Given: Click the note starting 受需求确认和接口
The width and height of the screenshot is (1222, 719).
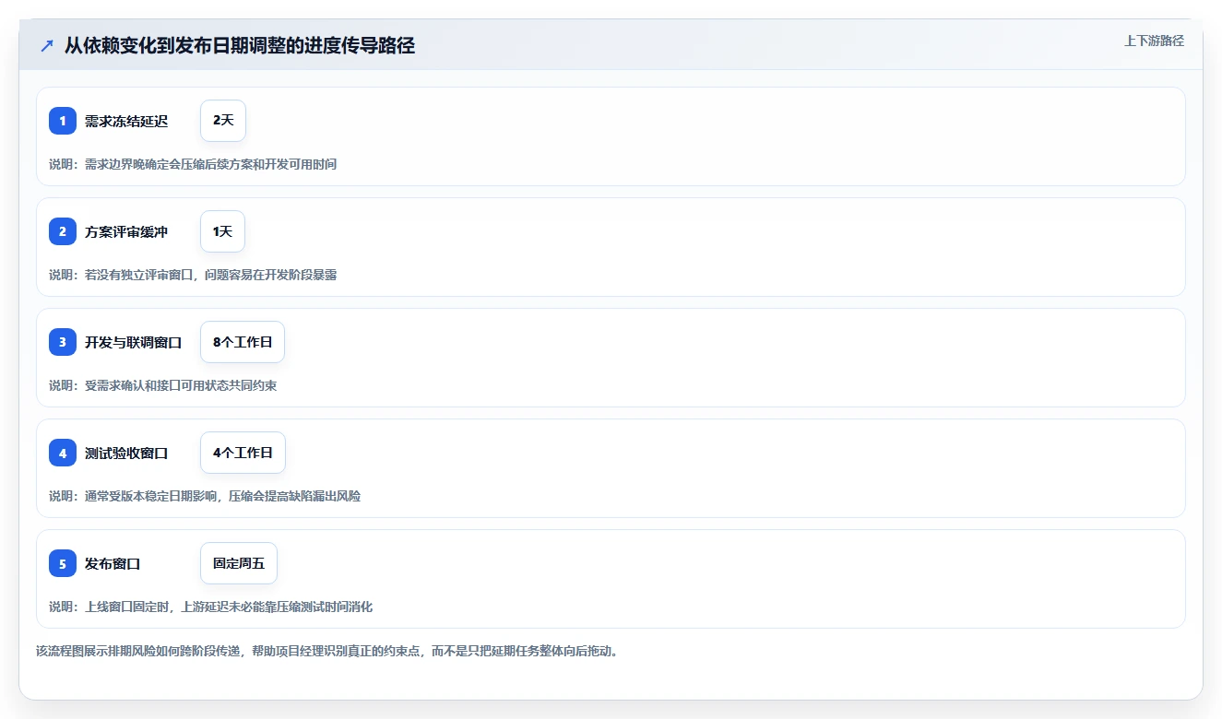Looking at the screenshot, I should [x=163, y=385].
